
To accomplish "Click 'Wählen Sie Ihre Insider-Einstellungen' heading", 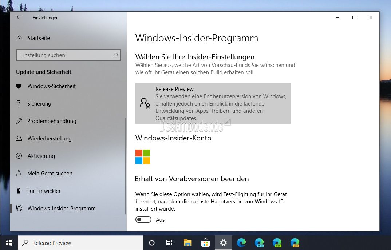I will pos(195,57).
